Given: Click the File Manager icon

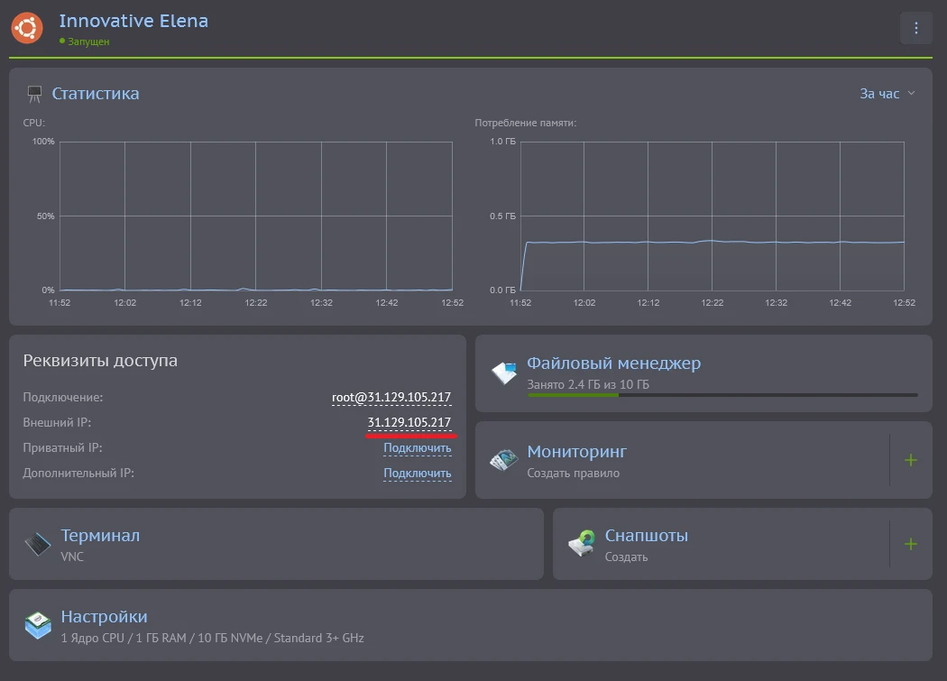Looking at the screenshot, I should (x=504, y=373).
